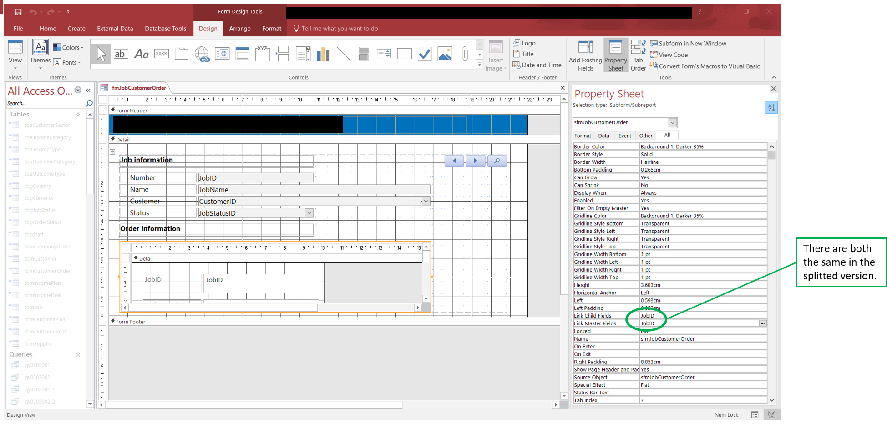Click Subform in New Window
887x424 pixels.
click(688, 44)
